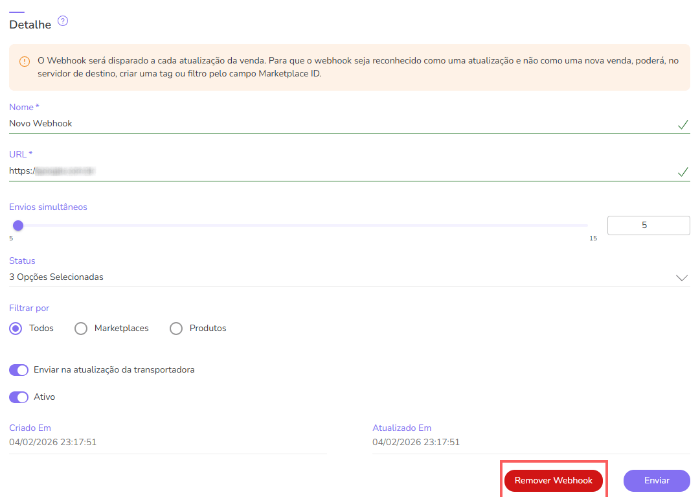Click the info icon in the warning banner
Viewport: 700px width, 497px height.
tap(25, 60)
